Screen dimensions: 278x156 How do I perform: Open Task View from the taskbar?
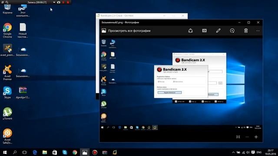pyautogui.click(x=24, y=152)
